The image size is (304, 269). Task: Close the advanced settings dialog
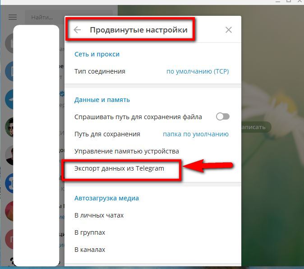229,30
